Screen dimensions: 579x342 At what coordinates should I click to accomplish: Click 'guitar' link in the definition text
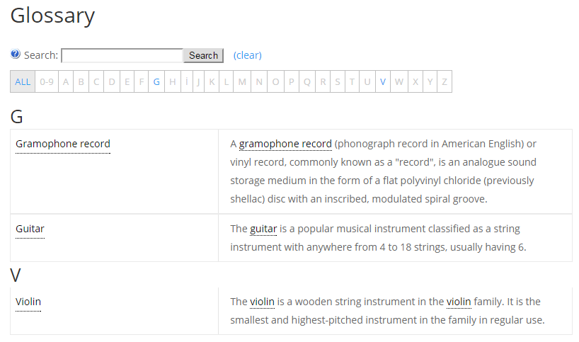click(x=263, y=229)
